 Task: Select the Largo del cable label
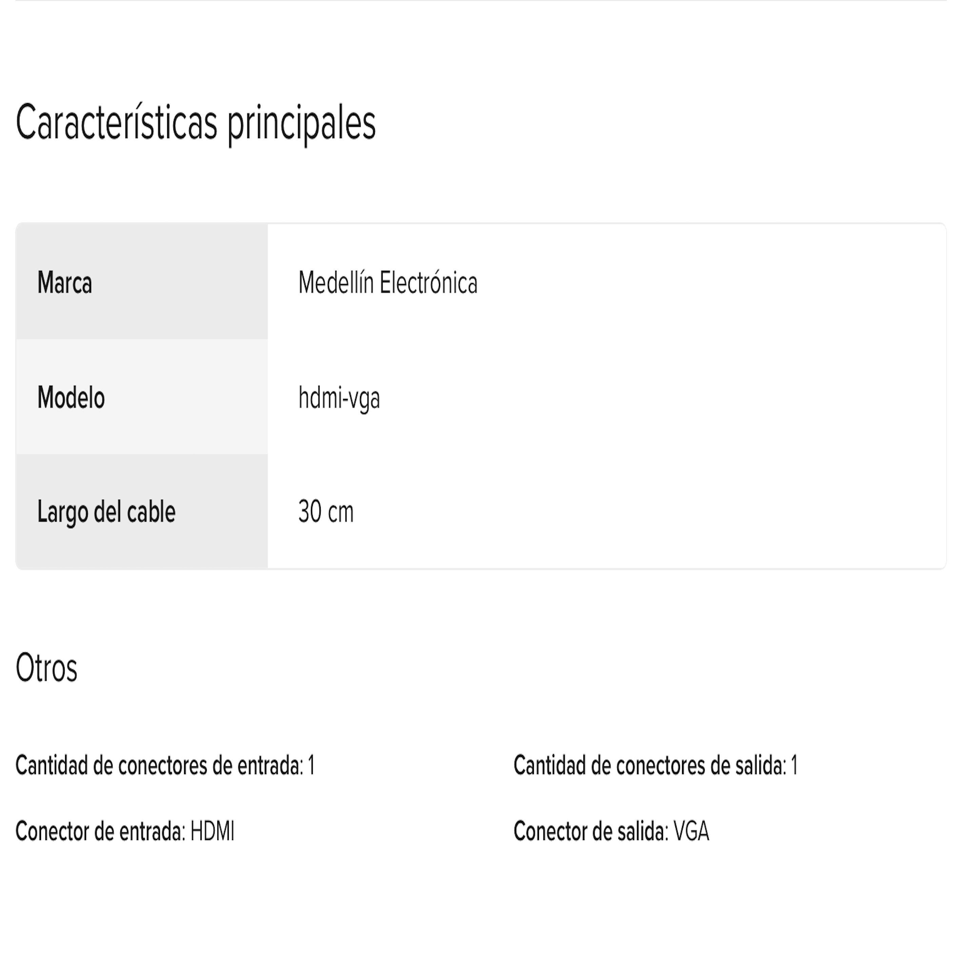(x=106, y=512)
